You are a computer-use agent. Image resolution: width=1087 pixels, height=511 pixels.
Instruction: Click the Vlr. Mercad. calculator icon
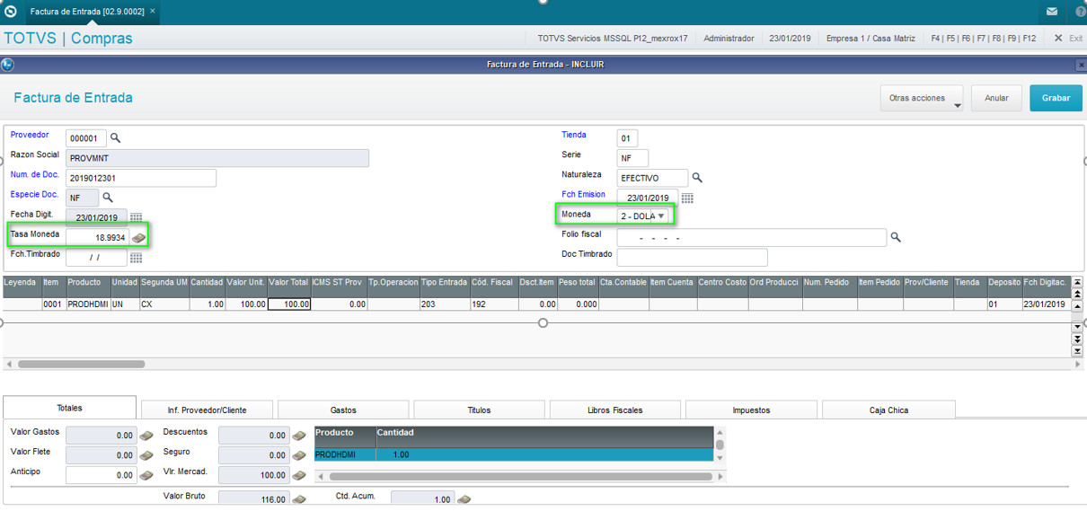point(299,475)
